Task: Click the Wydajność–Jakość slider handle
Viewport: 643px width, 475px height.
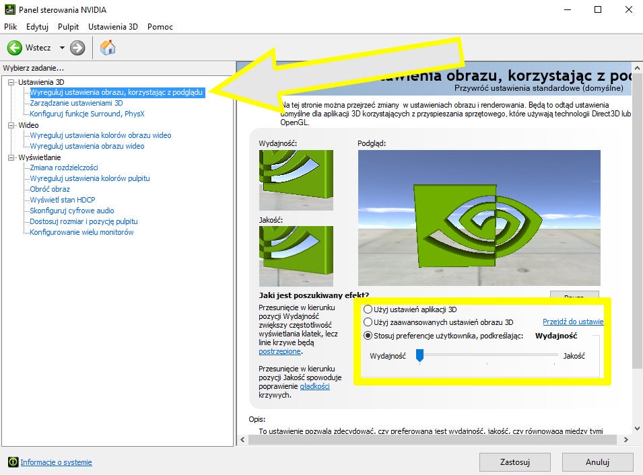Action: click(419, 355)
